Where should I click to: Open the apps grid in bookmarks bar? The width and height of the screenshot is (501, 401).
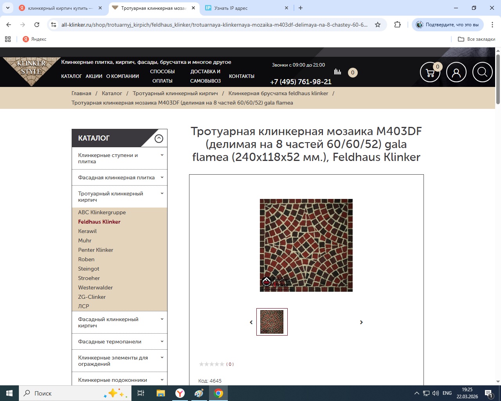[8, 39]
